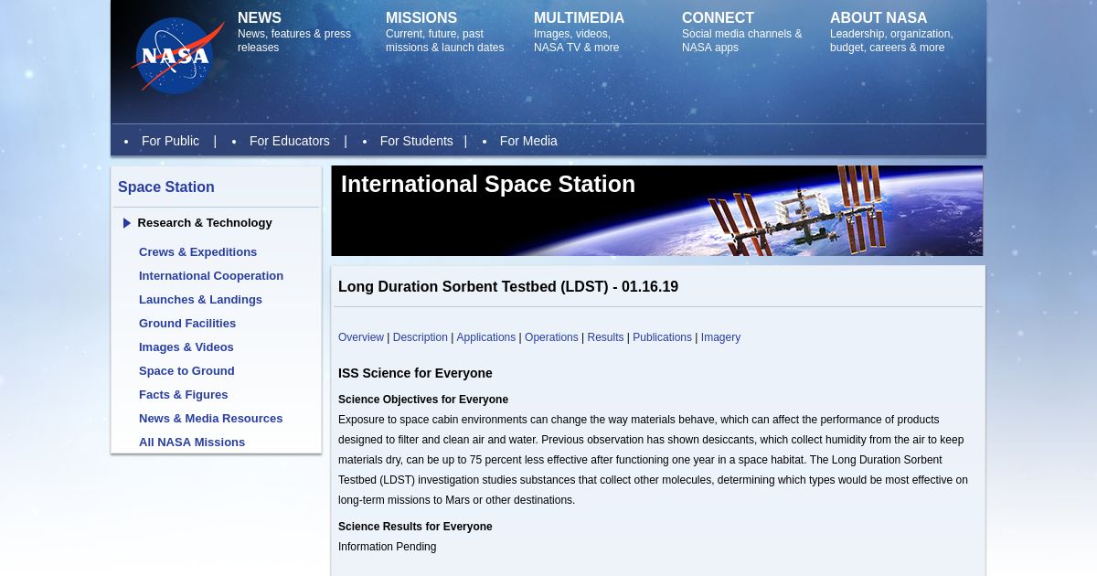This screenshot has height=576, width=1097.
Task: Click the Science Results for Everyone heading
Action: coord(415,527)
